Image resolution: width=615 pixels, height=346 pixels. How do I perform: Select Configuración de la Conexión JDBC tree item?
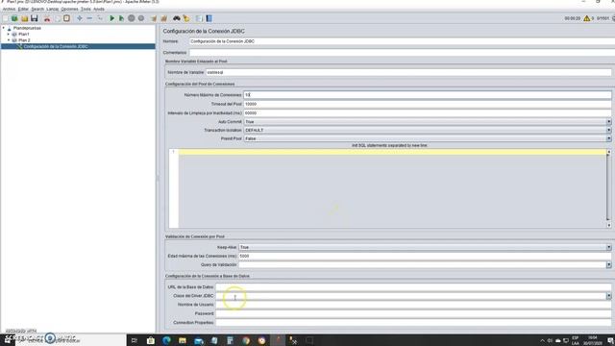click(56, 46)
